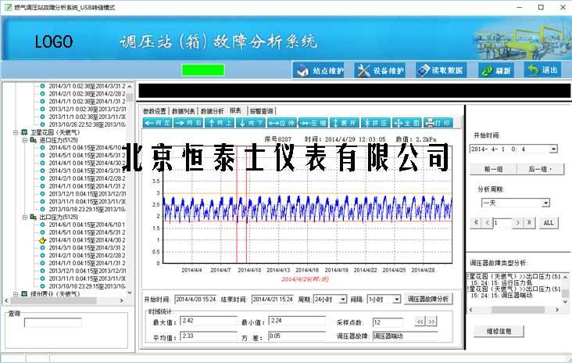Viewport: 572px width, 363px height.
Task: Pan chart left with 向左 button
Action: click(157, 123)
